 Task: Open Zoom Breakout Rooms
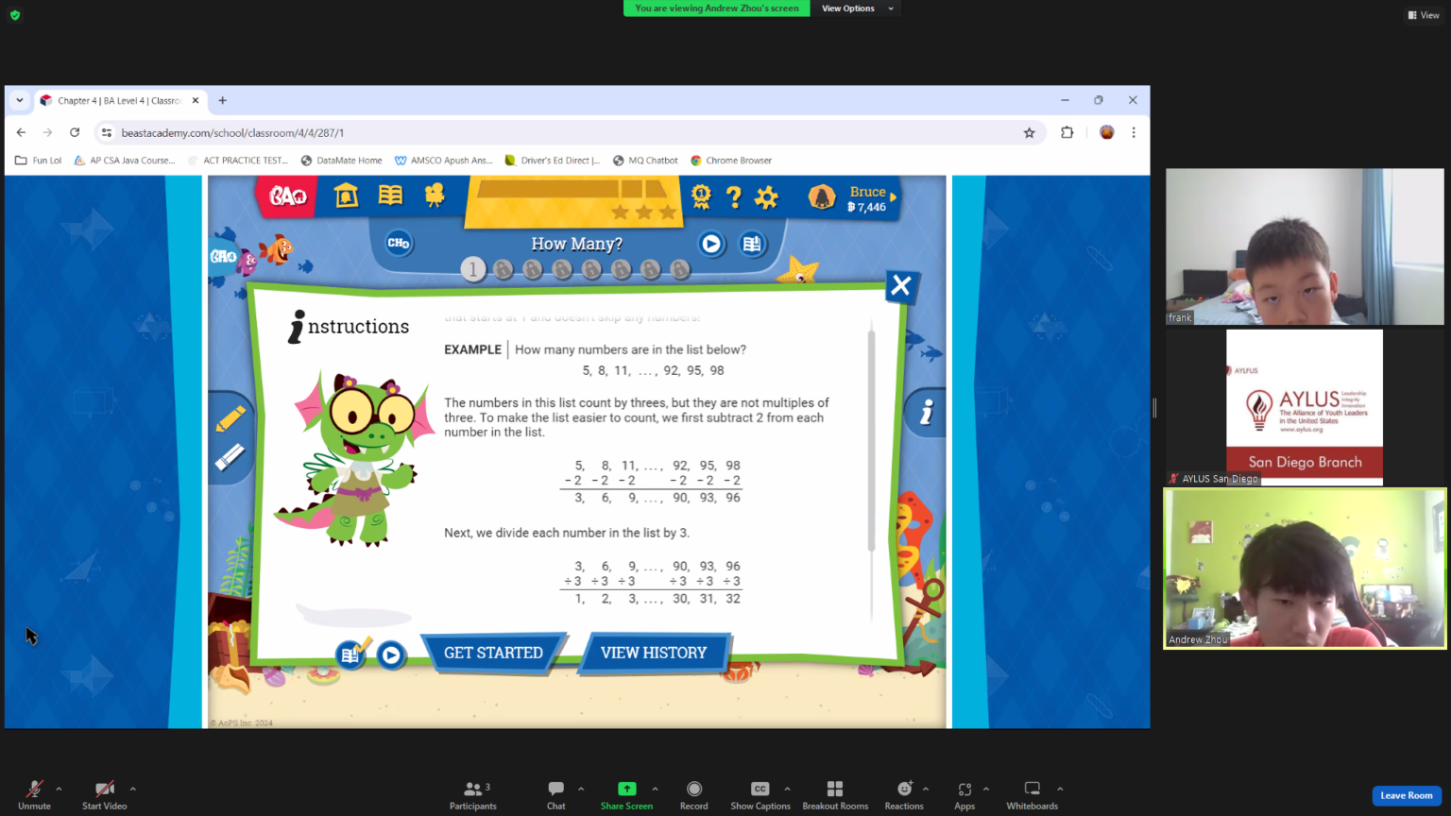click(835, 794)
